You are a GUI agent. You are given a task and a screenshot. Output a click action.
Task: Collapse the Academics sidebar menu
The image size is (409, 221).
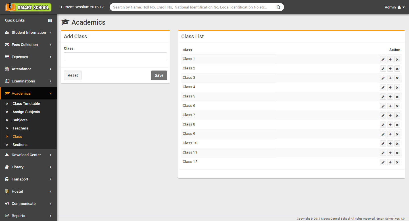coord(28,93)
